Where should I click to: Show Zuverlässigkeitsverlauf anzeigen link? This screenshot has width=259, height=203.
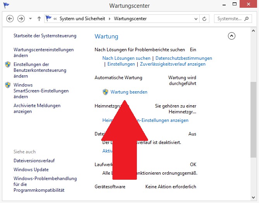tap(173, 64)
